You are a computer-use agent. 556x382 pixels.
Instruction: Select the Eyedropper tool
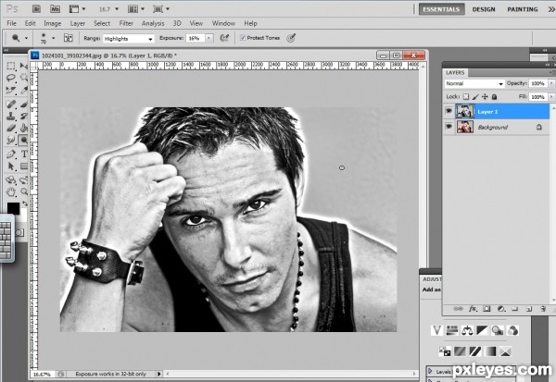(24, 90)
